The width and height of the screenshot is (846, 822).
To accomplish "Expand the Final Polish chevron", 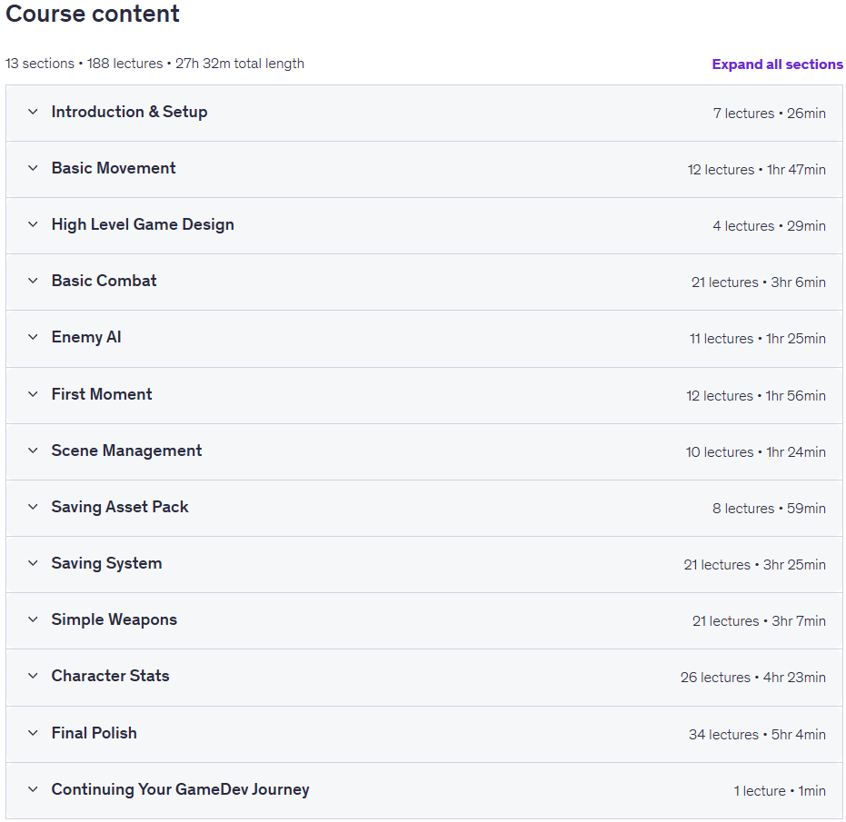I will point(33,732).
